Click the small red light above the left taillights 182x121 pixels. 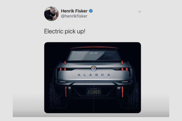pos(65,63)
